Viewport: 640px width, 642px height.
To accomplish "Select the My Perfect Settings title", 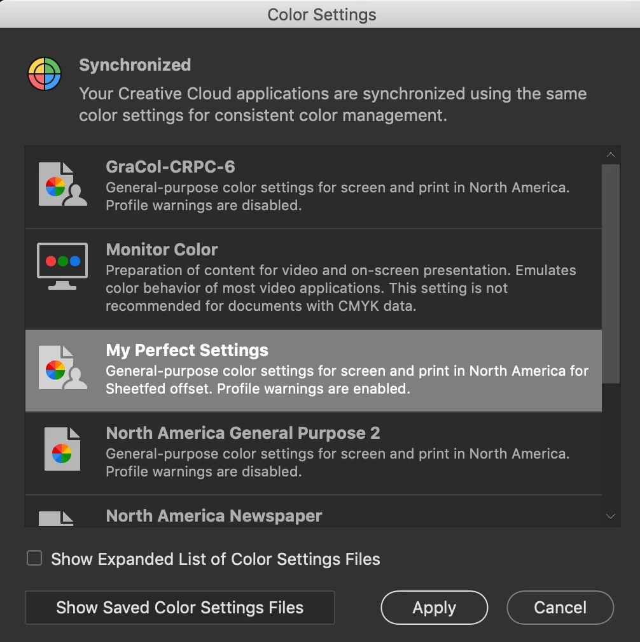I will click(x=187, y=350).
